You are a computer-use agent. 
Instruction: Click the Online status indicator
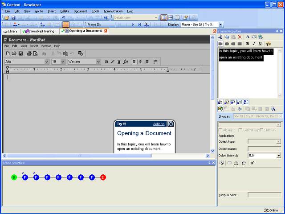[271, 210]
